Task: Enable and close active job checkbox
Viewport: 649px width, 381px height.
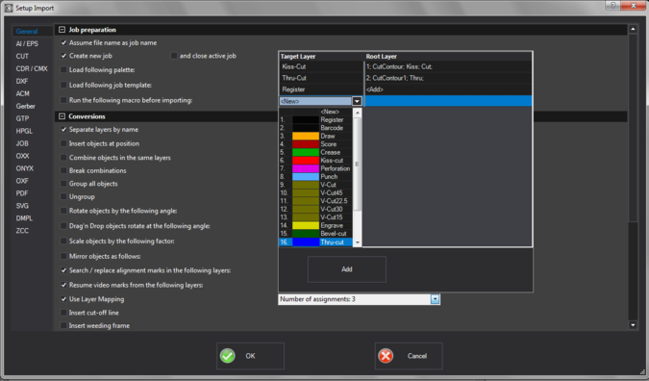Action: tap(174, 56)
